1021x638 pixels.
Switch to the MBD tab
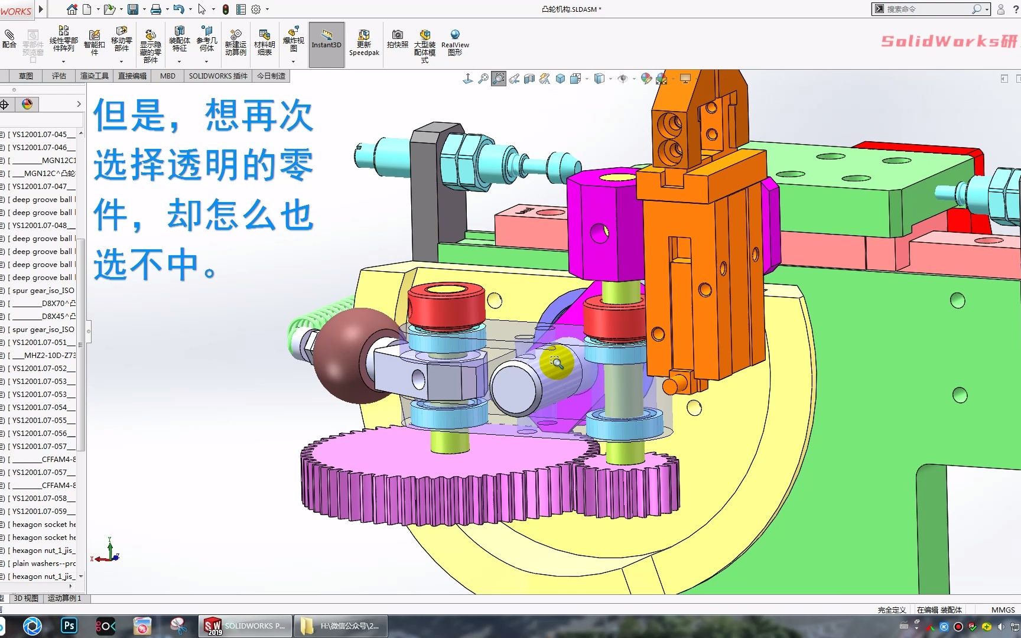tap(168, 76)
